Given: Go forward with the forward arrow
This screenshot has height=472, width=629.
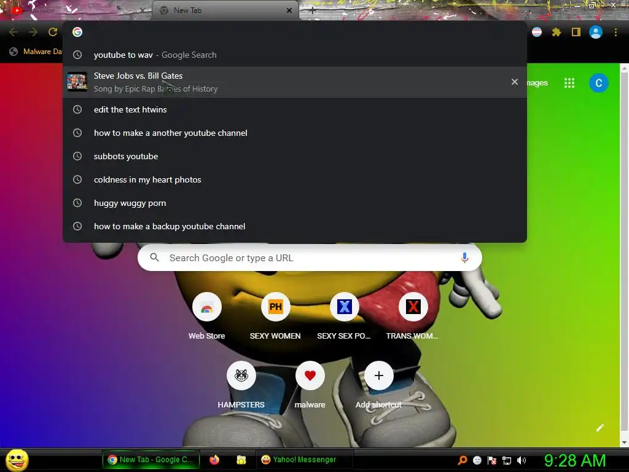Looking at the screenshot, I should [33, 32].
